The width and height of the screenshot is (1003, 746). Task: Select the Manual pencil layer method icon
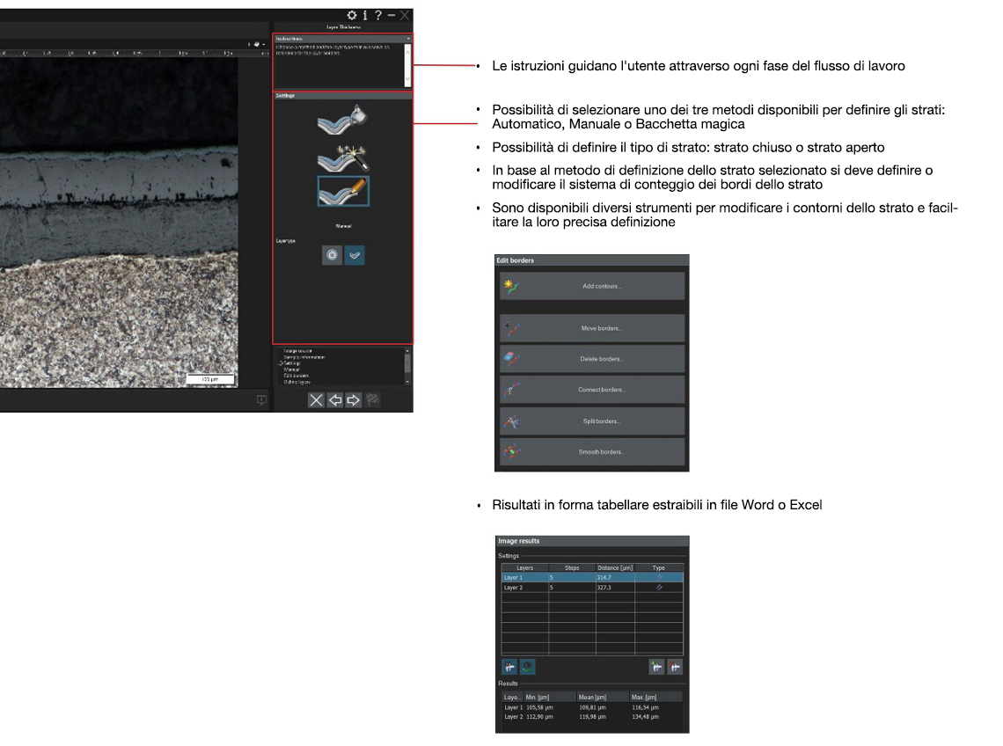click(x=342, y=191)
